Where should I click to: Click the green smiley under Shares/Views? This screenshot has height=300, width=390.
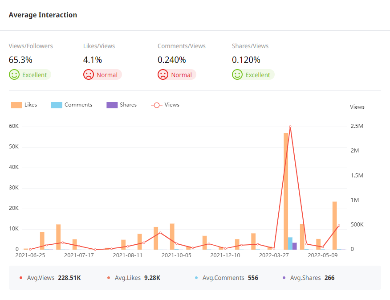point(237,75)
